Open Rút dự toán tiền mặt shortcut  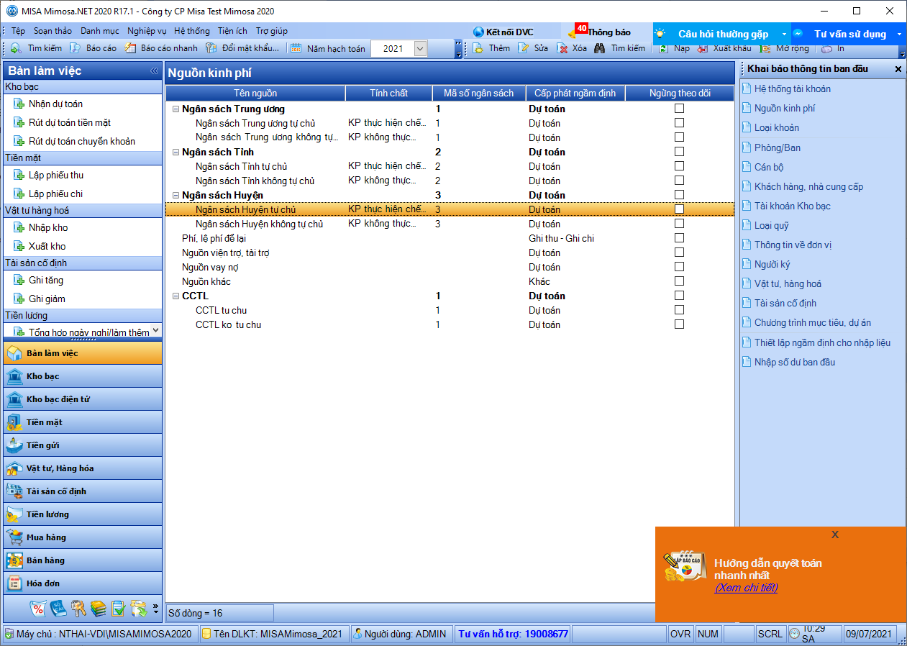point(62,122)
